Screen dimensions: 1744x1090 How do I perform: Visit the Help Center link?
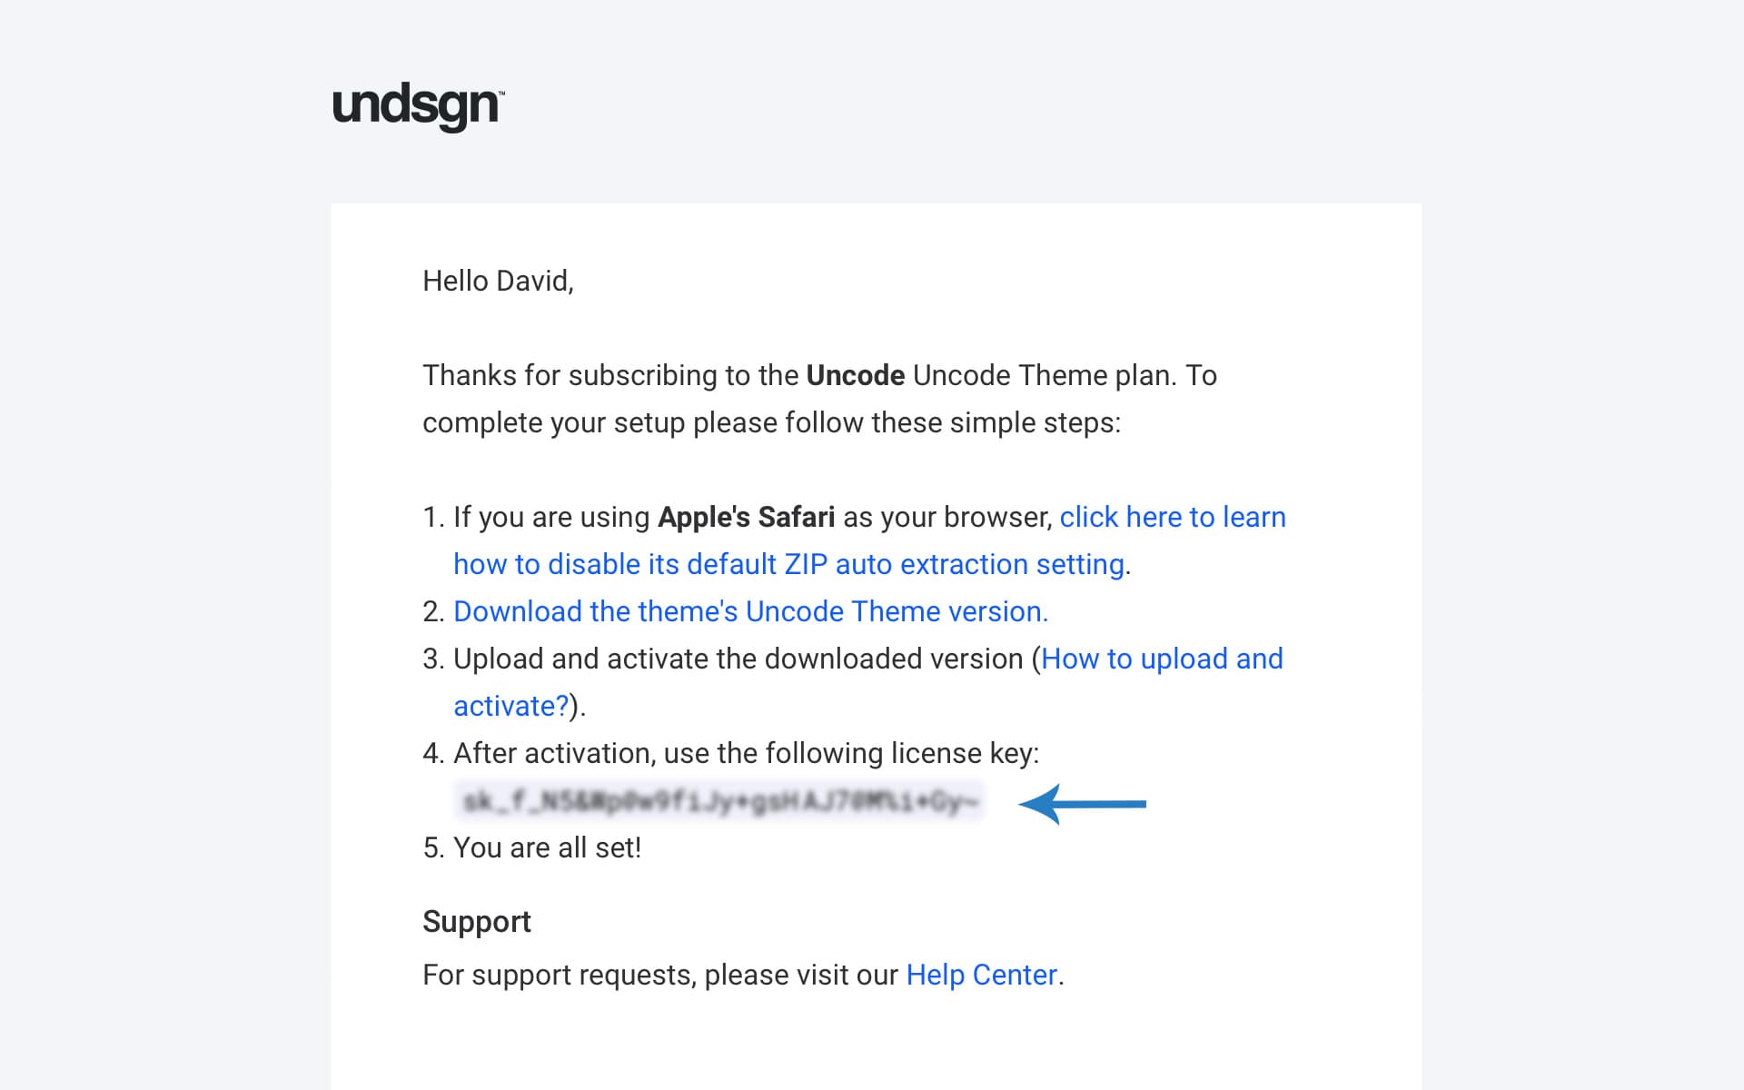pos(982,975)
